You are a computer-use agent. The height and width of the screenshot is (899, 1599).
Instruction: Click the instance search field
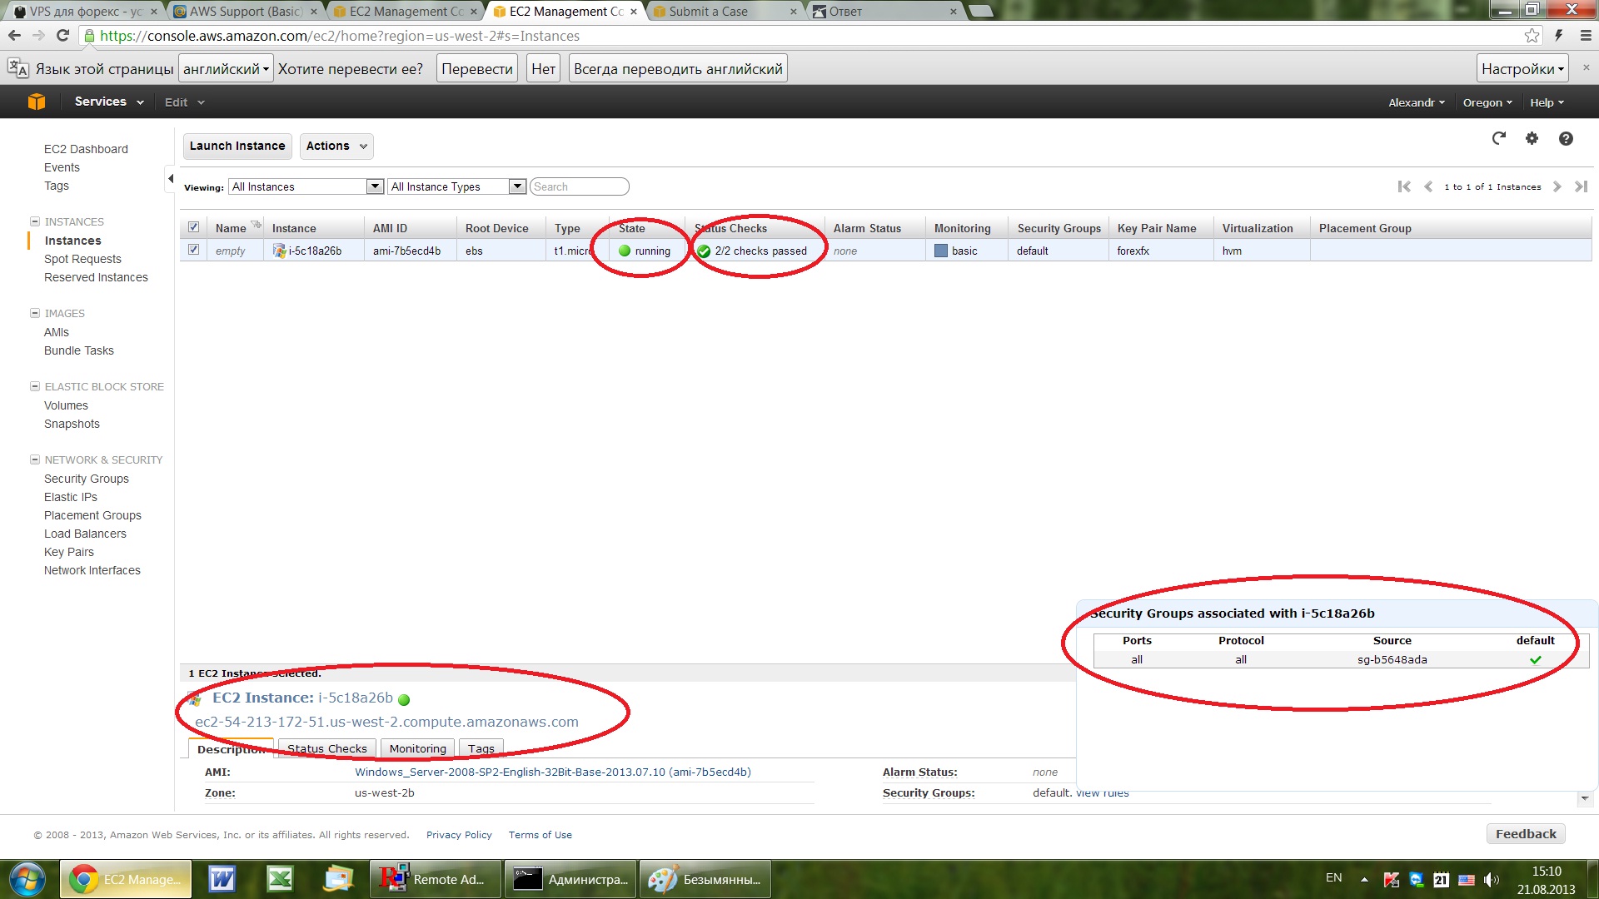(x=580, y=186)
